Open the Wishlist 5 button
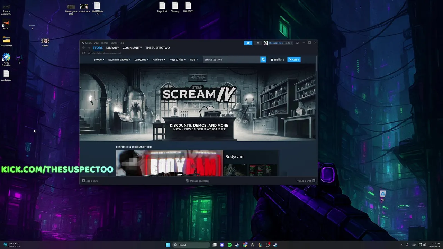Screen dimensions: 443x249 tap(278, 59)
